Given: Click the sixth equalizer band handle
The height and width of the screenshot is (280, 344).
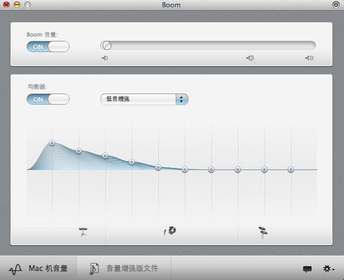Looking at the screenshot, I should pos(185,169).
